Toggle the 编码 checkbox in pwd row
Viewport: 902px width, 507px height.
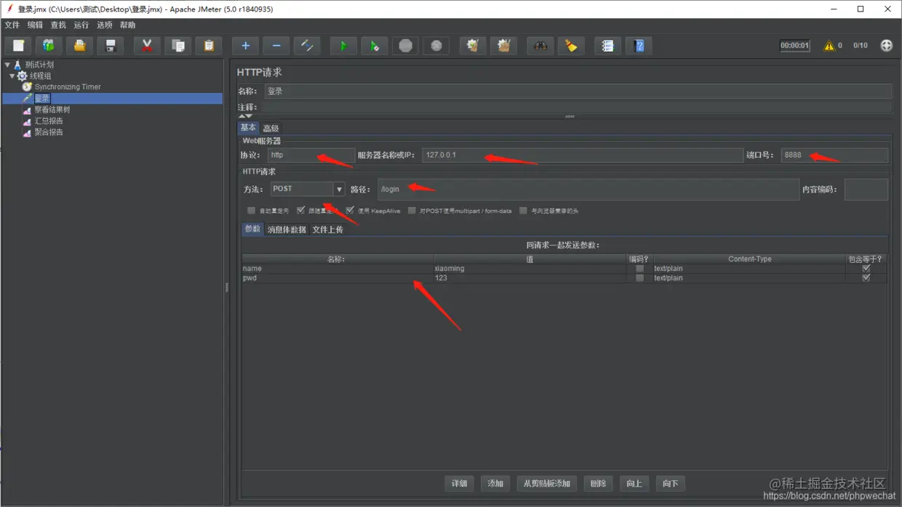639,278
